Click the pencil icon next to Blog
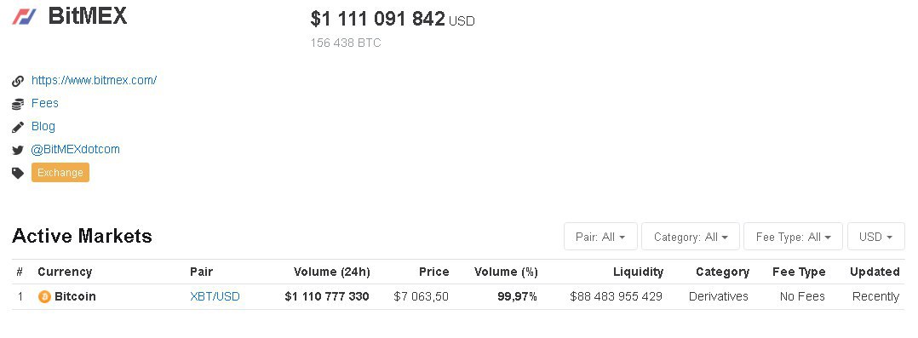The height and width of the screenshot is (338, 918). click(x=18, y=127)
